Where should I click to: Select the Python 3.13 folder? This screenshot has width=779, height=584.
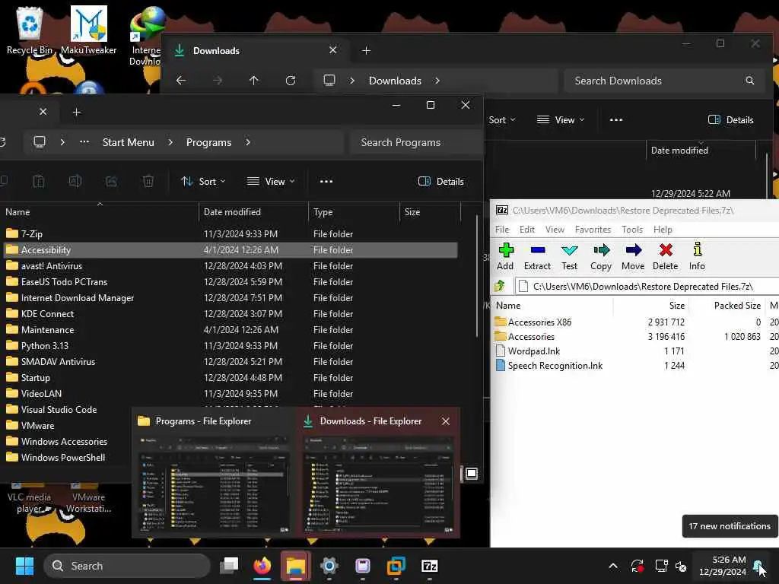[x=44, y=346]
